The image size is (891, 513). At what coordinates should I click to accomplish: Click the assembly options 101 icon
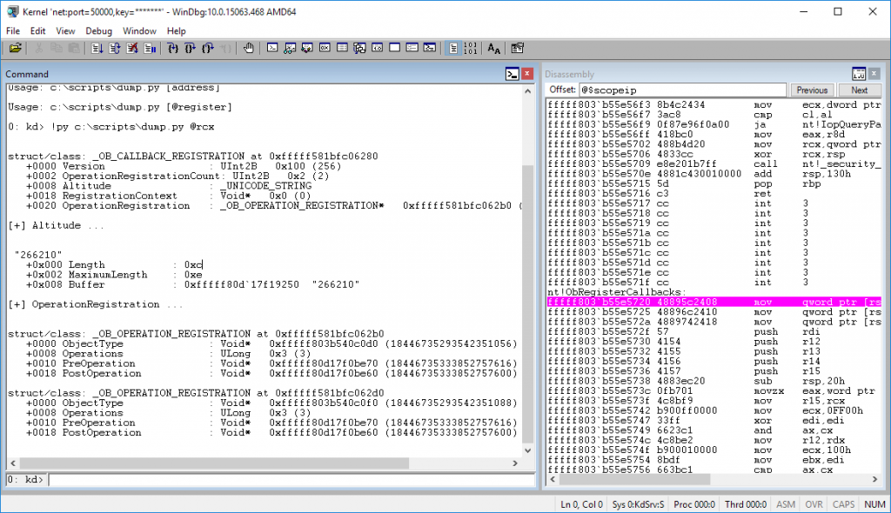[x=472, y=50]
